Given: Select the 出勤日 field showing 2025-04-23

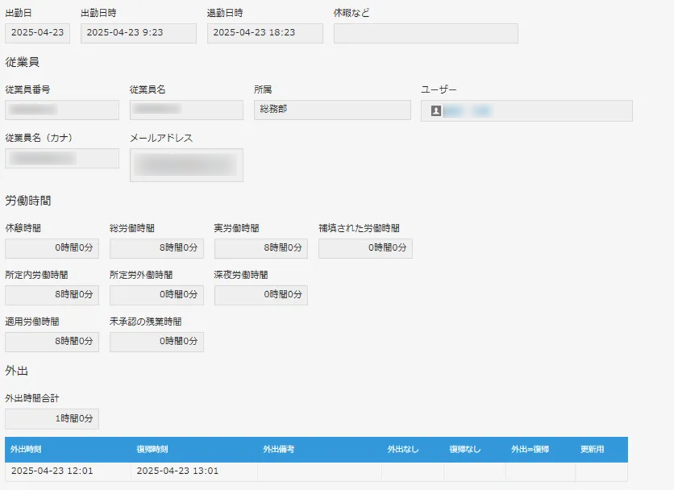Looking at the screenshot, I should point(37,33).
